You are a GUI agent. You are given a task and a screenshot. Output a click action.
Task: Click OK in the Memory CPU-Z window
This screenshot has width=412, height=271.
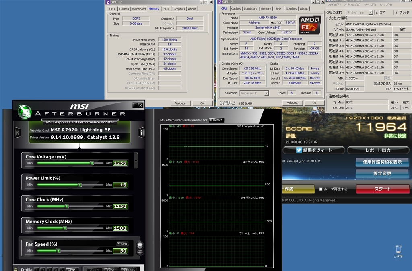click(202, 103)
